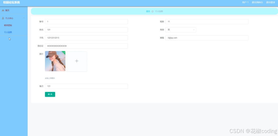Go to 首页 in the sidebar
The image size is (278, 136).
[x=7, y=11]
